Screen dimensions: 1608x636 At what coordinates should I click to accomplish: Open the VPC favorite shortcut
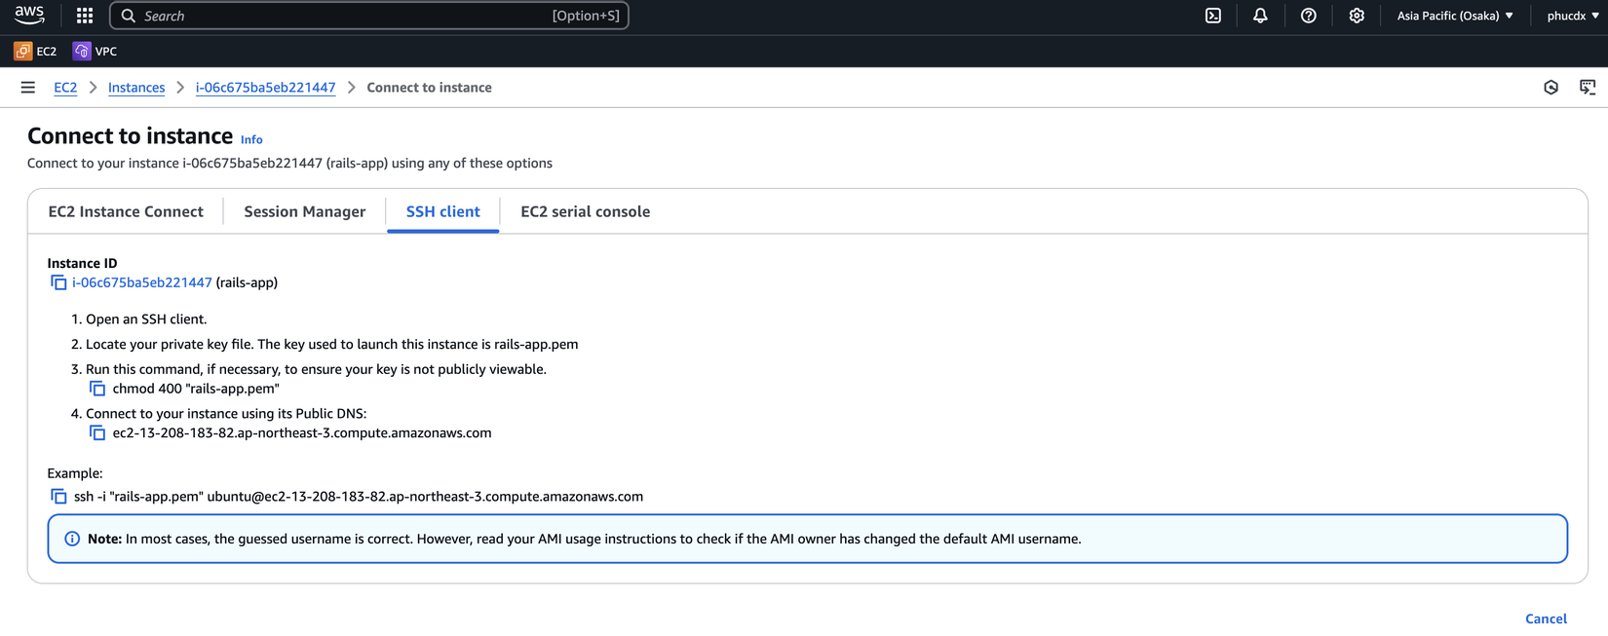96,51
